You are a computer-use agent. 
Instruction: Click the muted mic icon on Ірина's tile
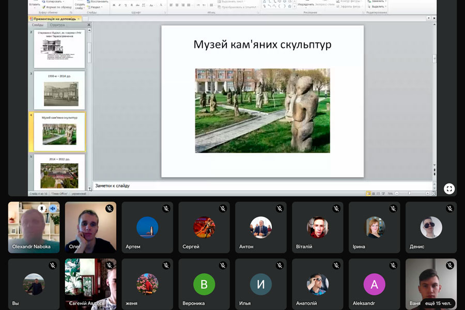(x=393, y=209)
